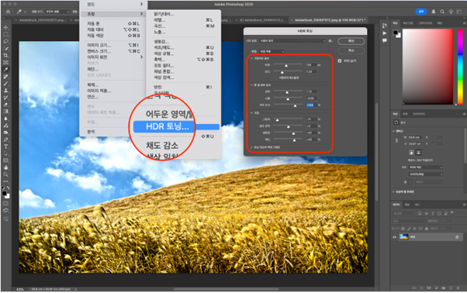Toggle the 미리 보기 preview checkbox
Image resolution: width=467 pixels, height=293 pixels.
click(340, 61)
